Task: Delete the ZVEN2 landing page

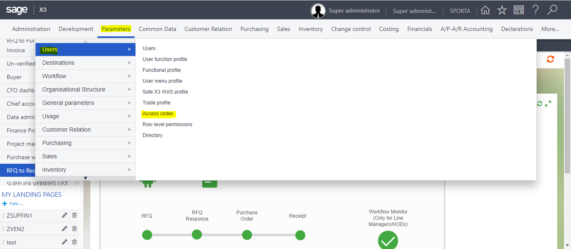Action: coord(74,229)
